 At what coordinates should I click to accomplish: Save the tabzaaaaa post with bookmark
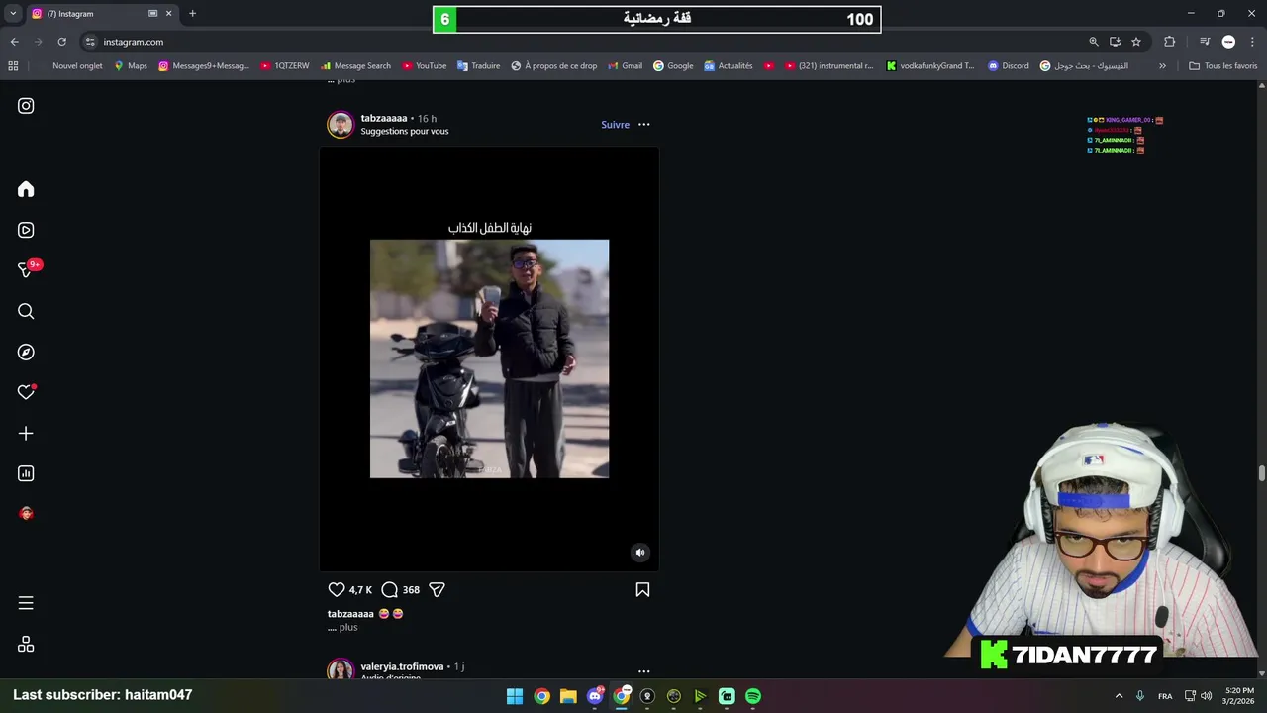(642, 589)
